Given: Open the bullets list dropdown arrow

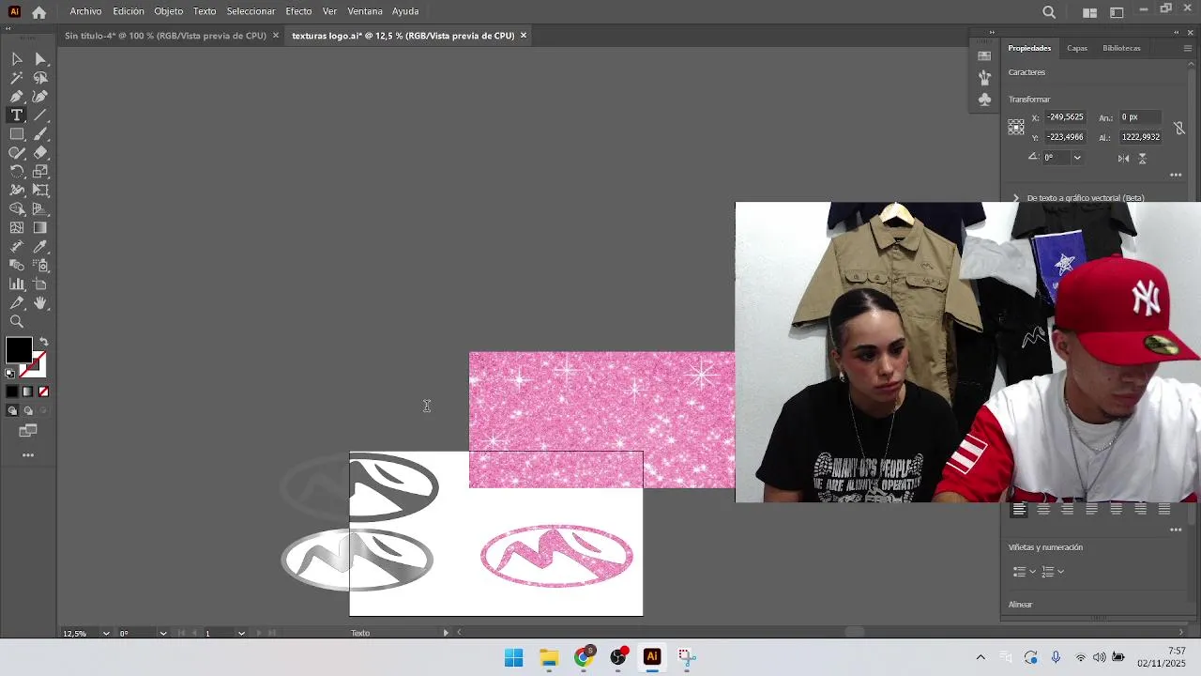Looking at the screenshot, I should coord(1033,571).
